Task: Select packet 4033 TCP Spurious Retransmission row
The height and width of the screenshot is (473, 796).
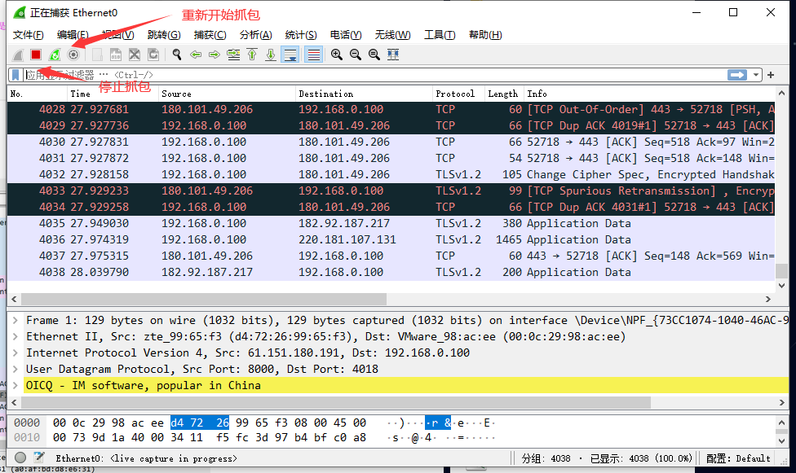Action: coord(391,191)
